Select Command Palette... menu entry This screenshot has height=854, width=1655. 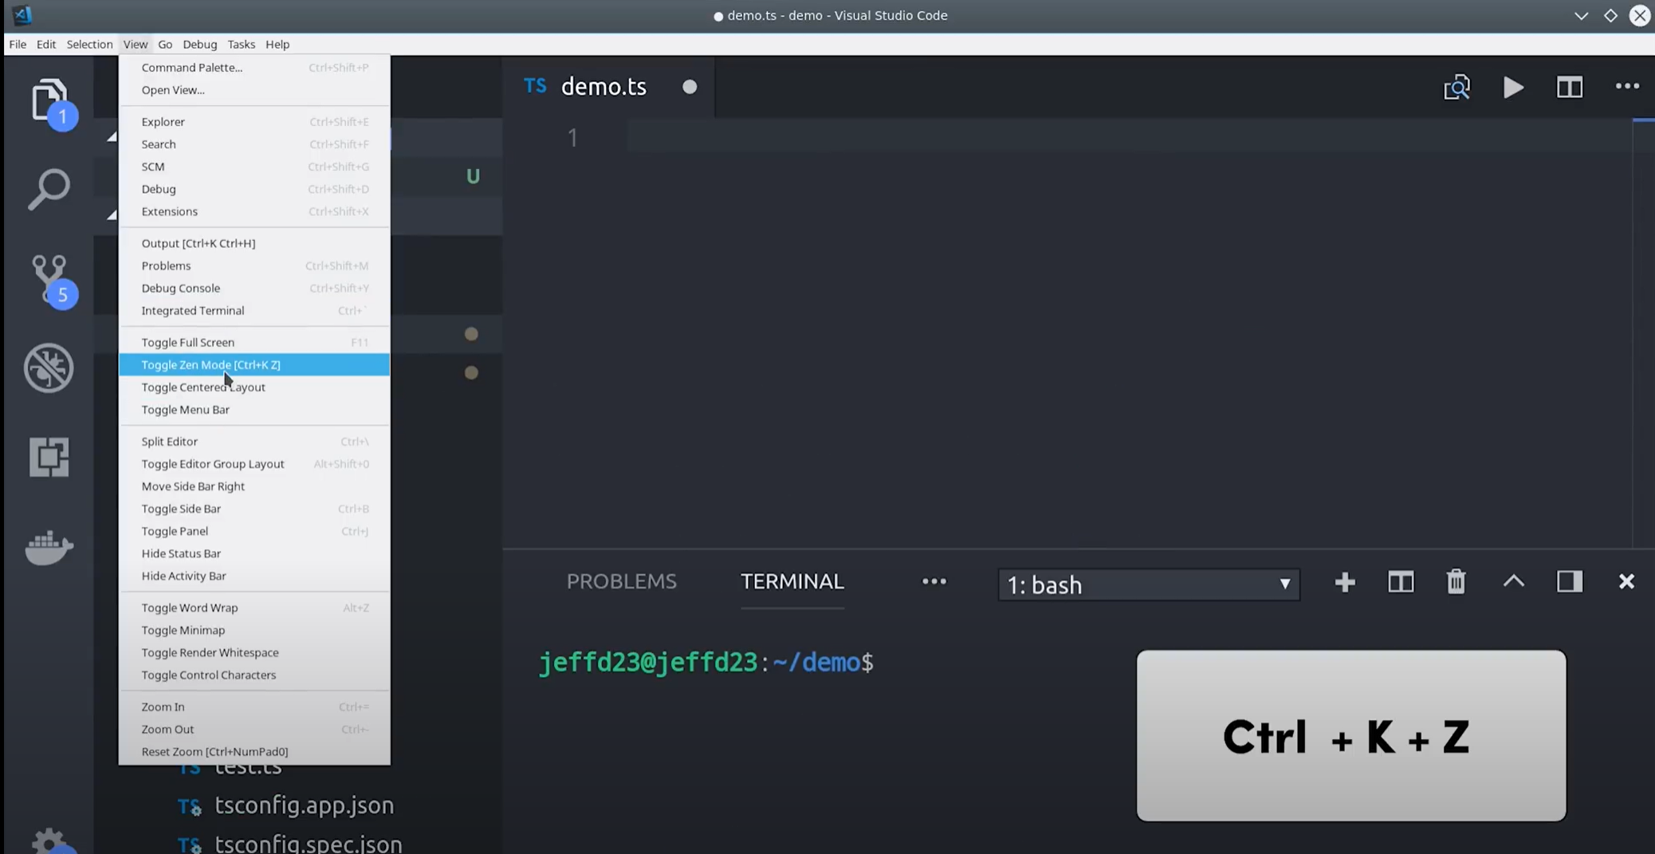coord(254,67)
